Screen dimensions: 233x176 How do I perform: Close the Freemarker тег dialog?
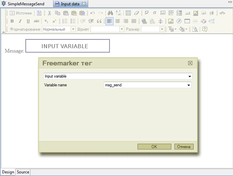[190, 63]
